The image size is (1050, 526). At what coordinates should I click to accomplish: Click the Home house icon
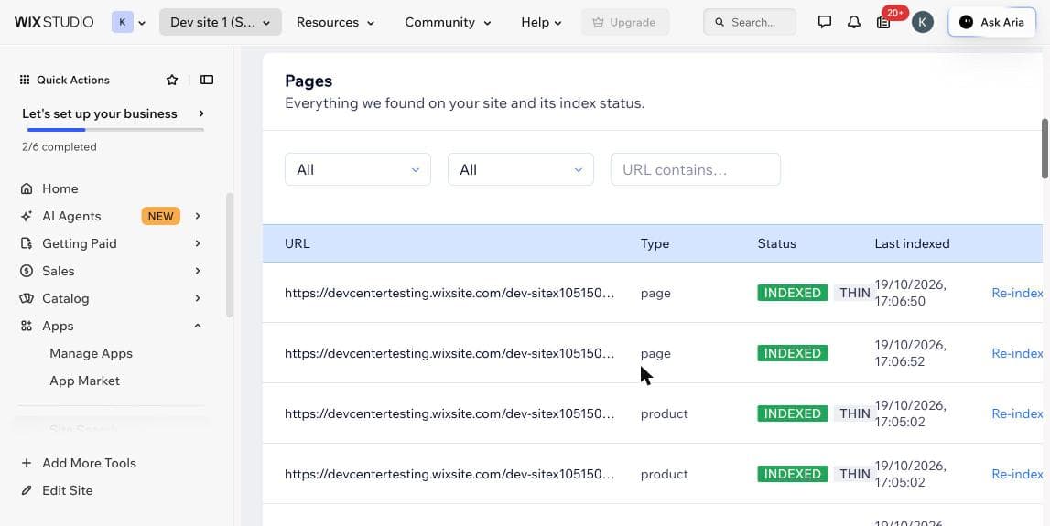coord(27,188)
